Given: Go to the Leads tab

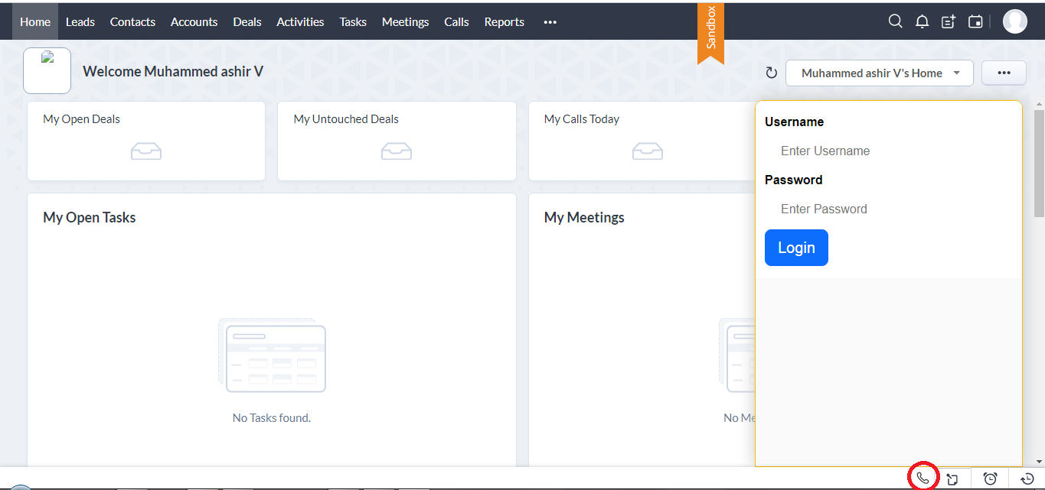Looking at the screenshot, I should click(x=80, y=22).
